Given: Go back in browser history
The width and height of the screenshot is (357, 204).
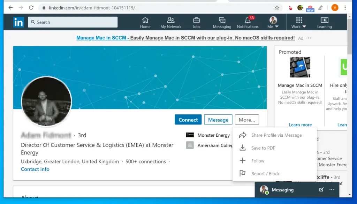Looking at the screenshot, I should pyautogui.click(x=11, y=8).
